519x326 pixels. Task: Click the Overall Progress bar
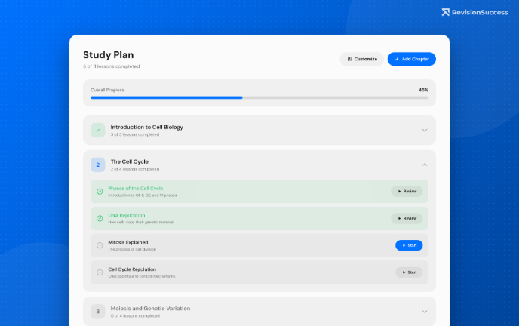pyautogui.click(x=259, y=97)
